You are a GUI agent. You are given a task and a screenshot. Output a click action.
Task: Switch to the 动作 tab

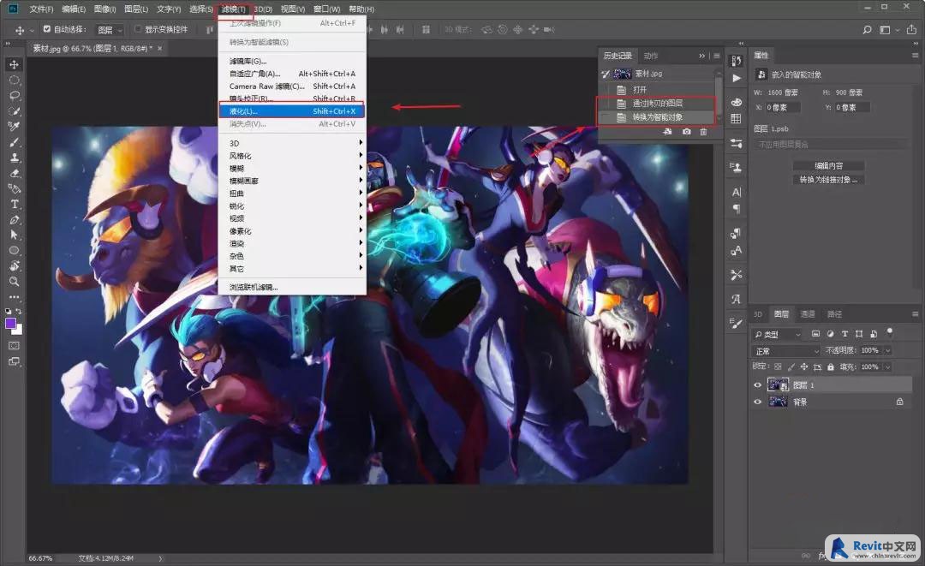651,56
